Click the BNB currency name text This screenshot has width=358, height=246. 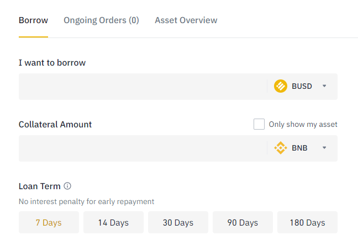point(299,148)
